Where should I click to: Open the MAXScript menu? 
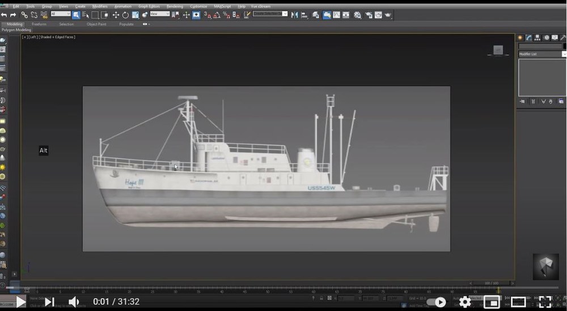[x=222, y=6]
